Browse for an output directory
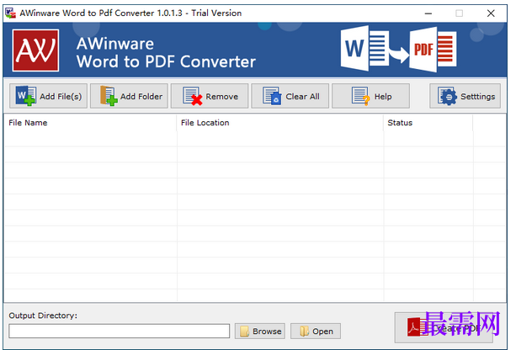Image resolution: width=516 pixels, height=350 pixels. [260, 331]
